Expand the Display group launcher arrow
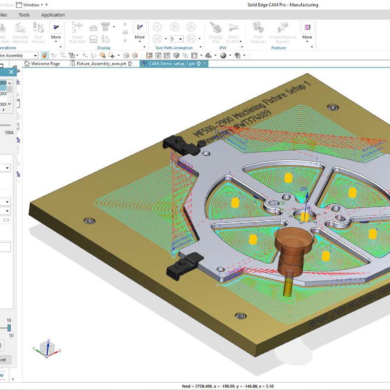The height and width of the screenshot is (390, 390). coord(144,47)
